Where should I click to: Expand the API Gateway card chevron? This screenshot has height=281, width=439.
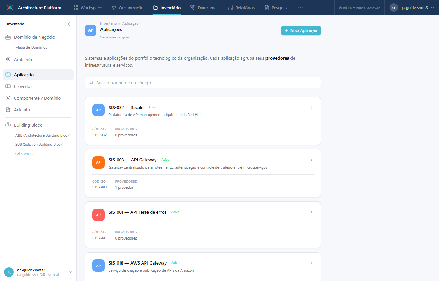[311, 160]
